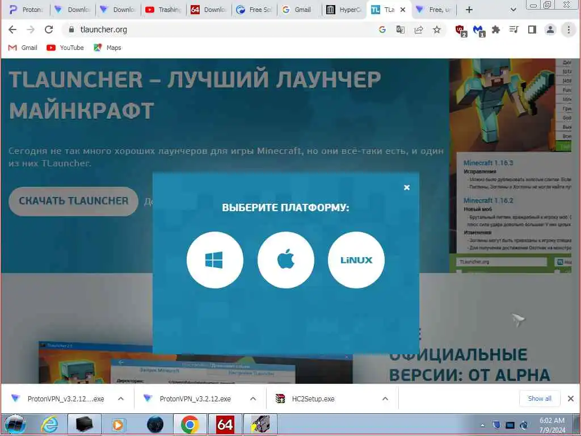This screenshot has width=581, height=436.
Task: Open YouTube bookmark
Action: [x=65, y=48]
